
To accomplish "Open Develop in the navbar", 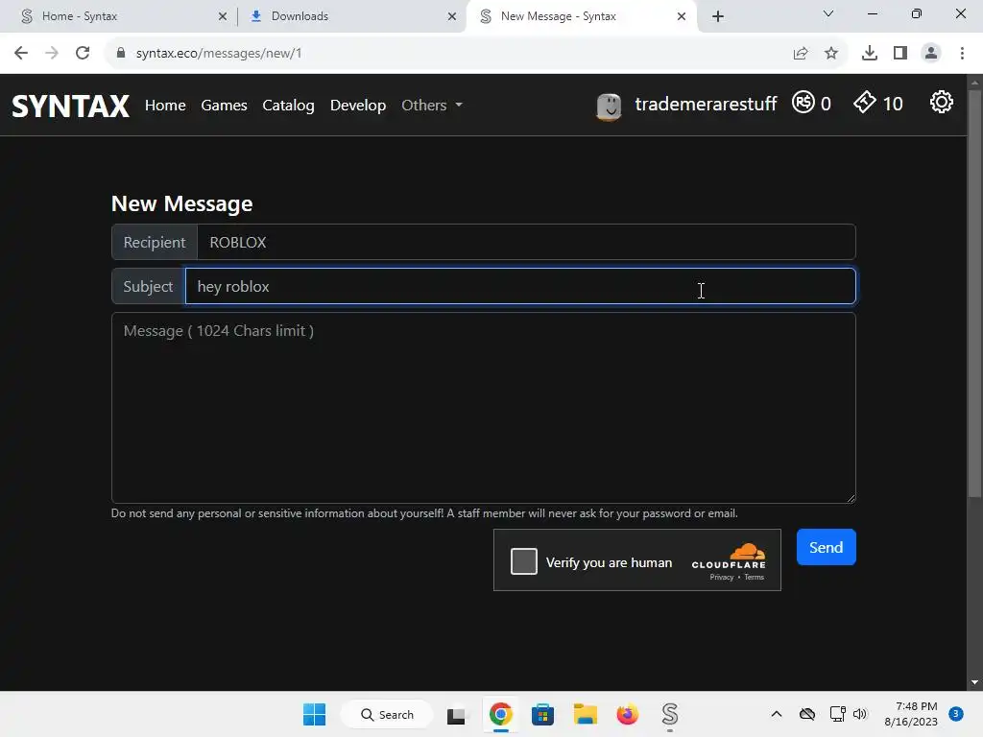I will point(358,105).
